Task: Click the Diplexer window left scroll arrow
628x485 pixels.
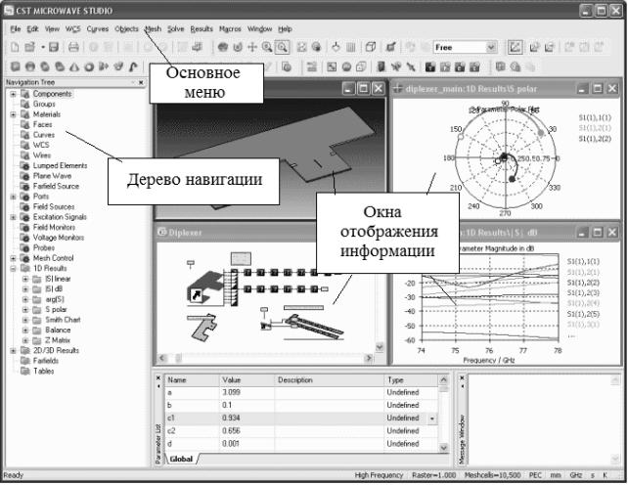Action: pos(162,358)
